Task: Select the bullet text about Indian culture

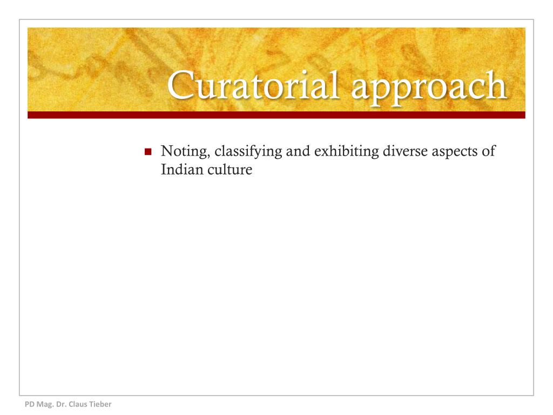Action: [328, 160]
